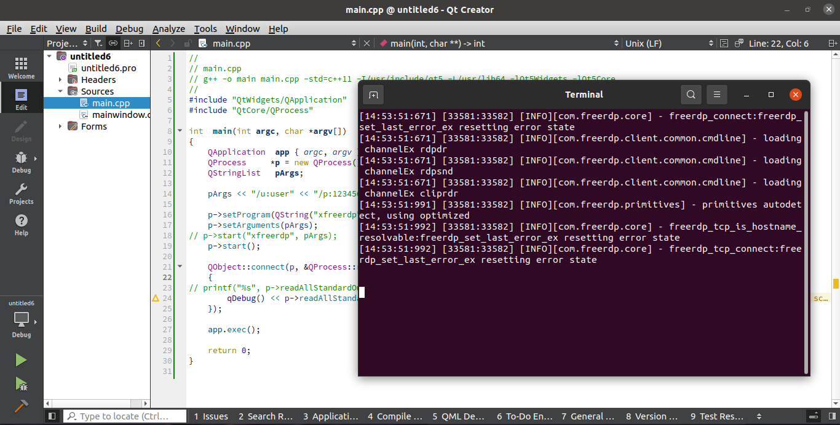Click the Type to locate field
840x425 pixels.
(124, 416)
